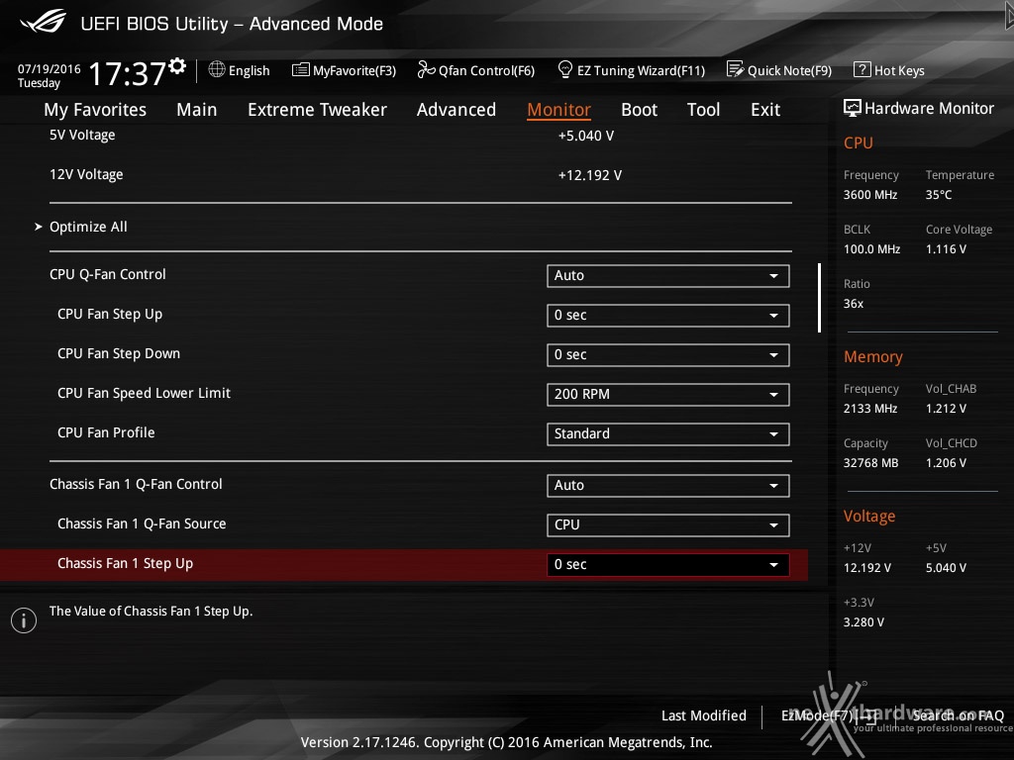Open MyFavorite(F3) menu
This screenshot has height=760, width=1014.
(344, 70)
